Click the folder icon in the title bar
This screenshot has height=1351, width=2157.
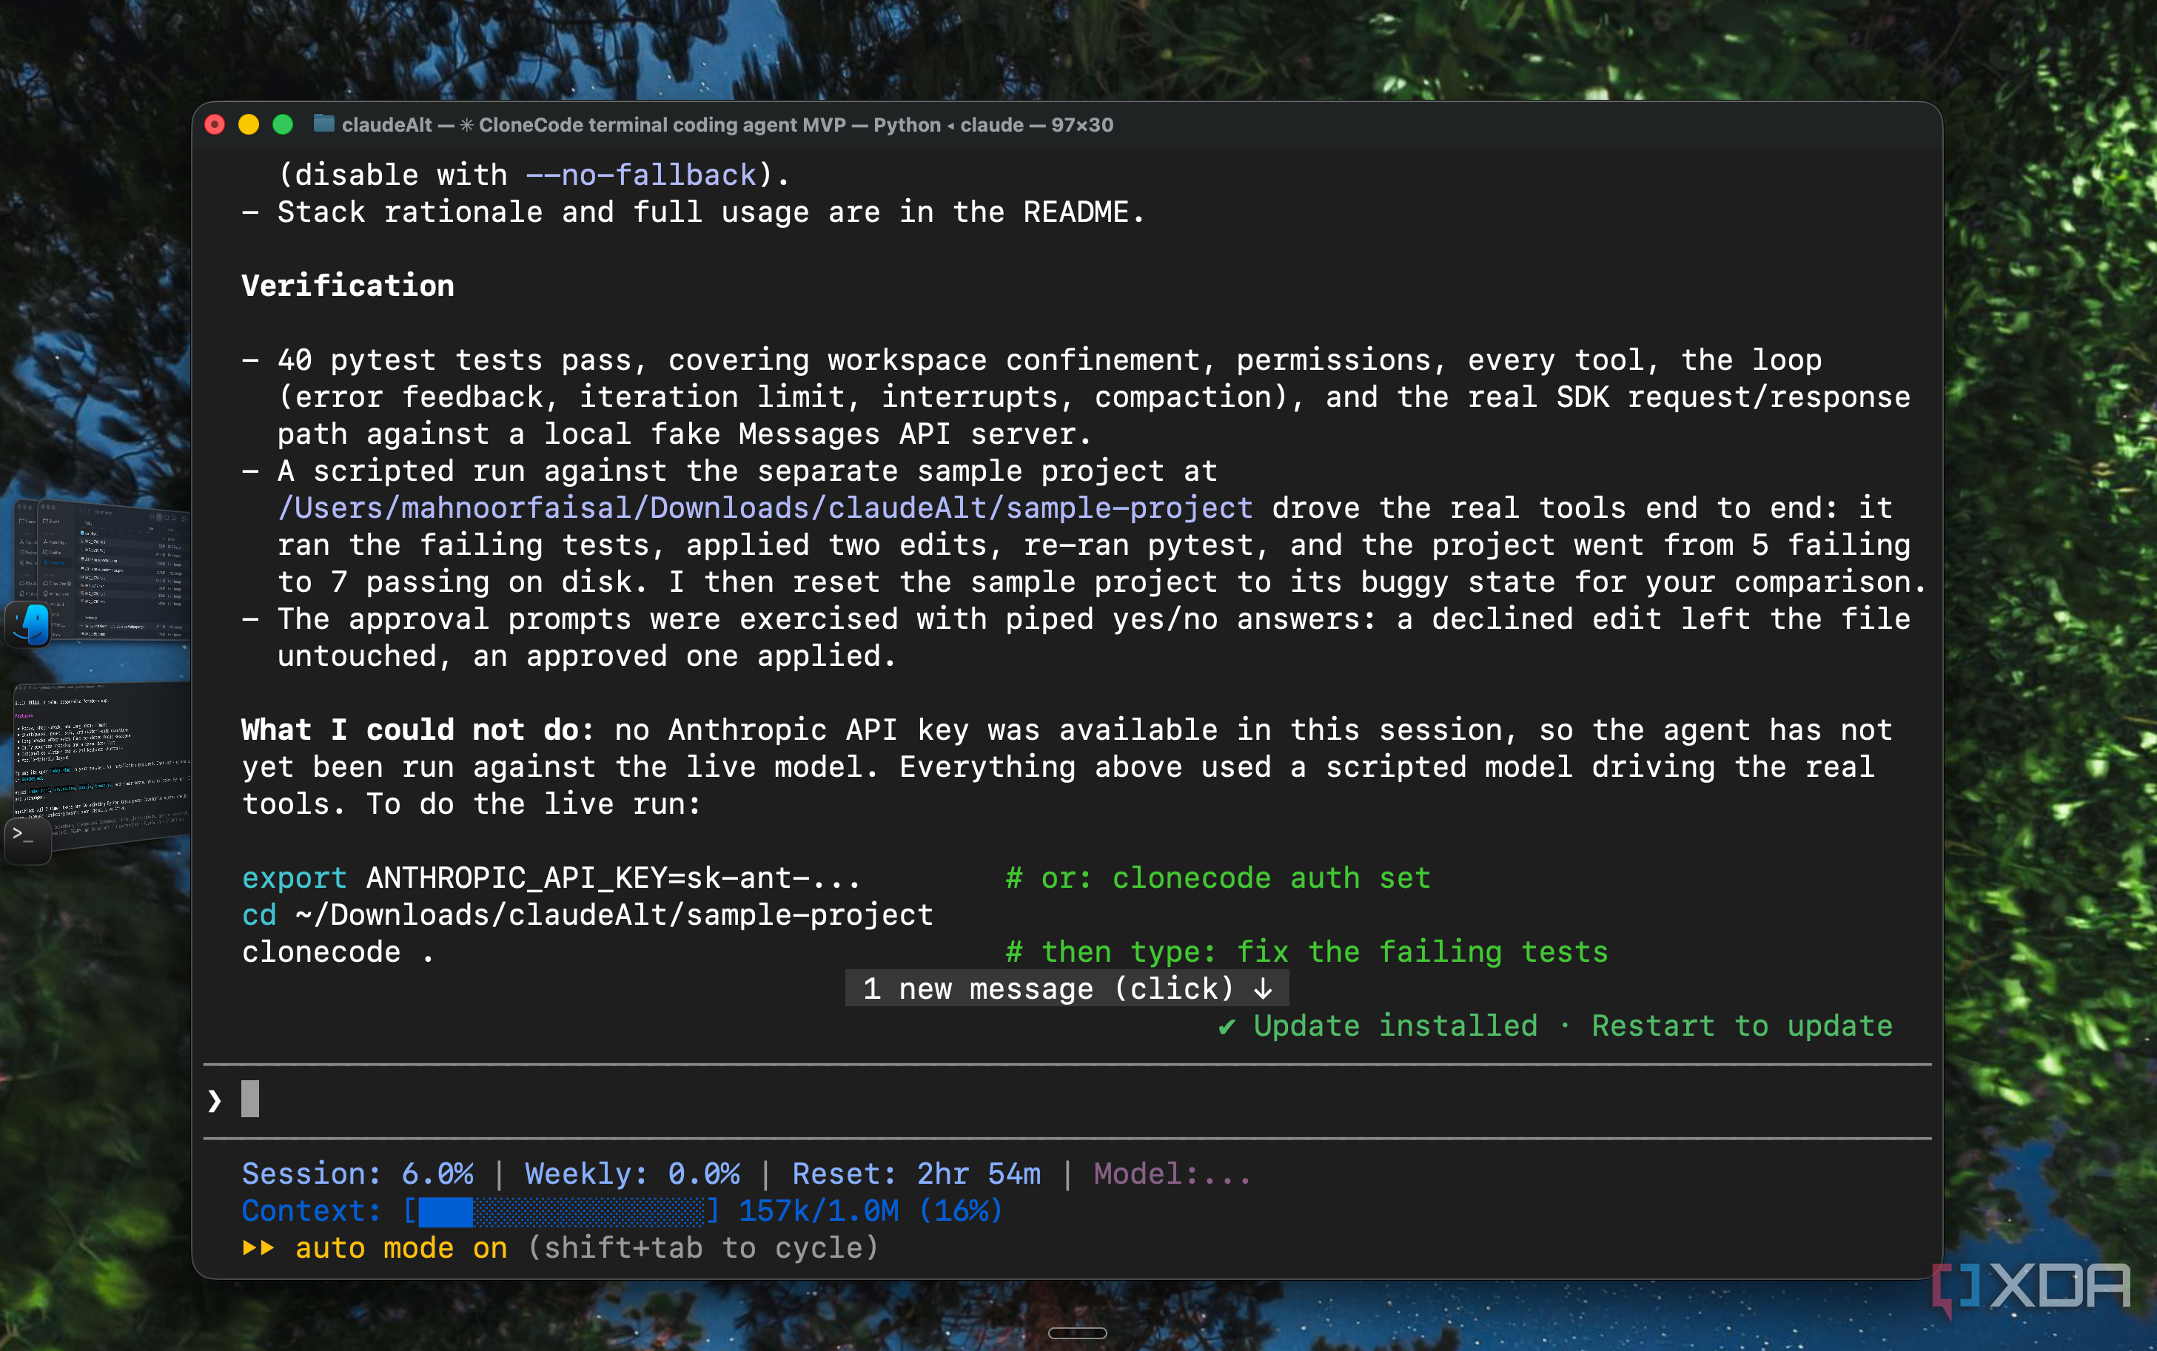[x=323, y=124]
